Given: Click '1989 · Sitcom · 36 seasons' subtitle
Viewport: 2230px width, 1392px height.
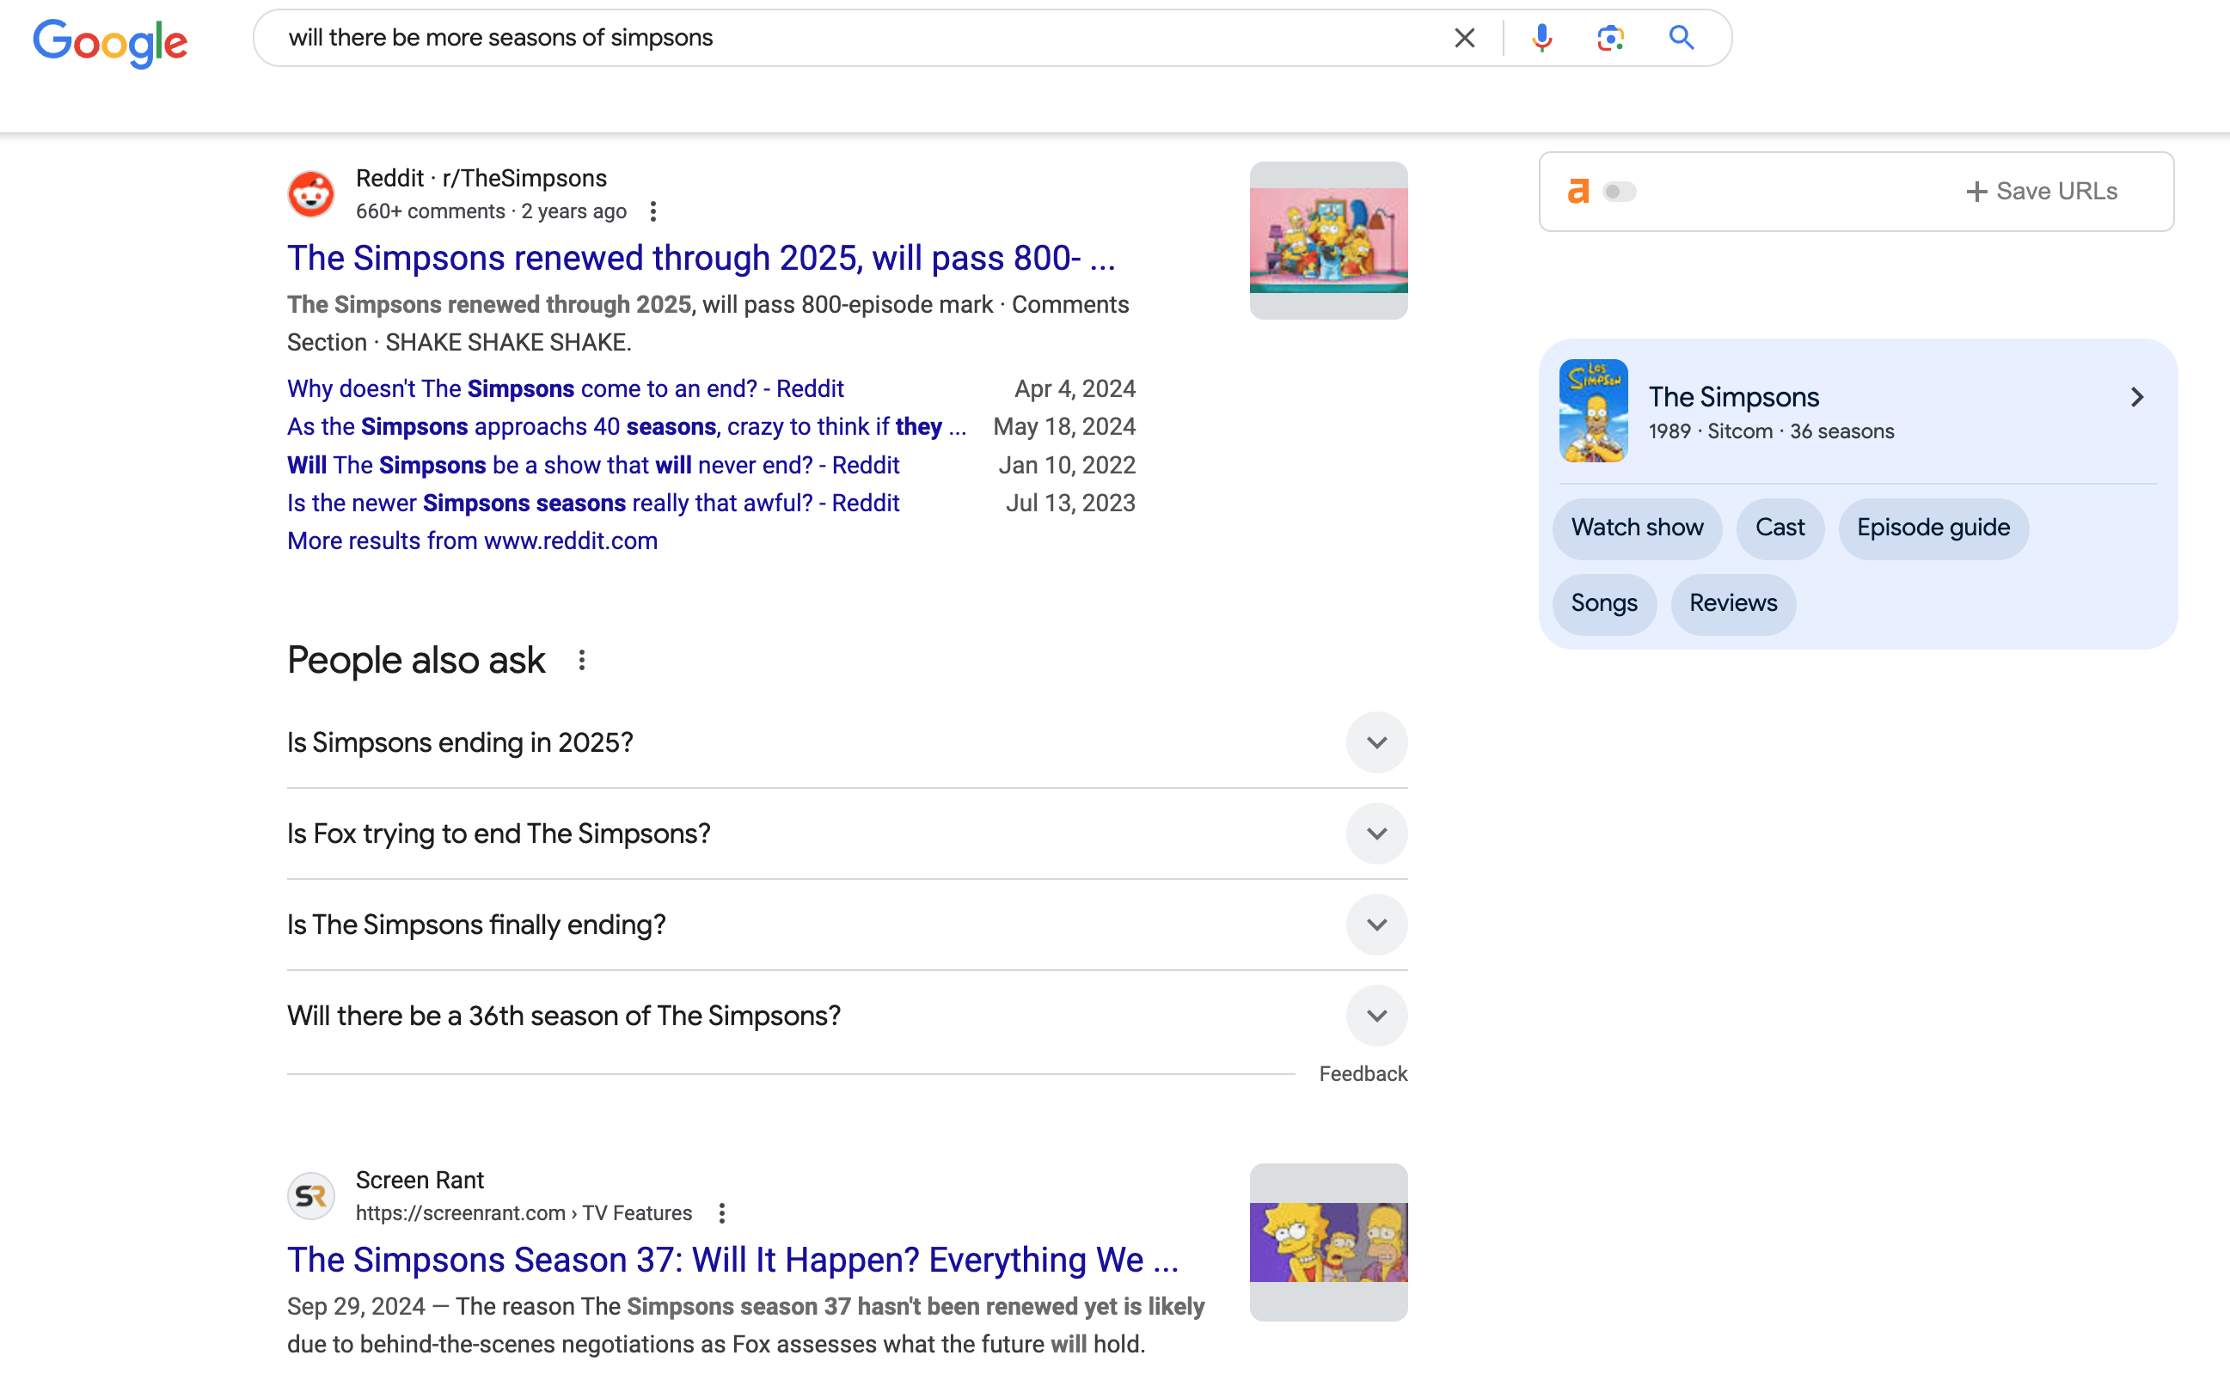Looking at the screenshot, I should pyautogui.click(x=1770, y=430).
